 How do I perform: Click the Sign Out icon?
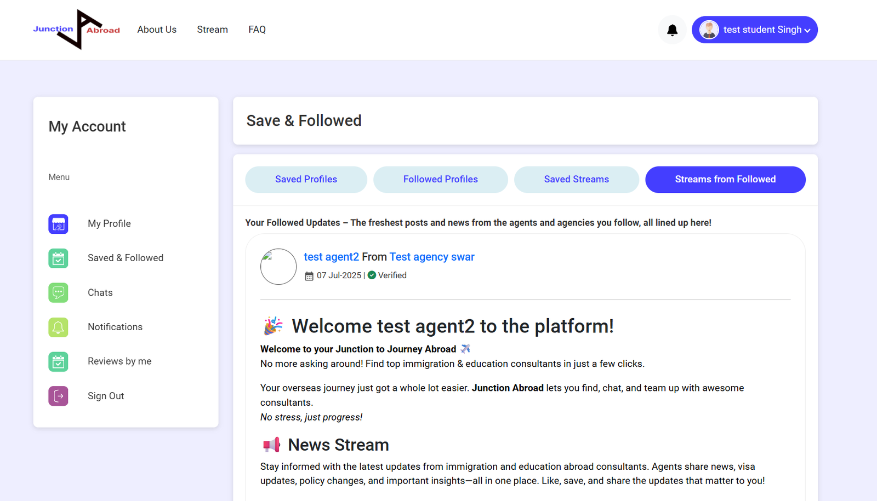coord(58,396)
